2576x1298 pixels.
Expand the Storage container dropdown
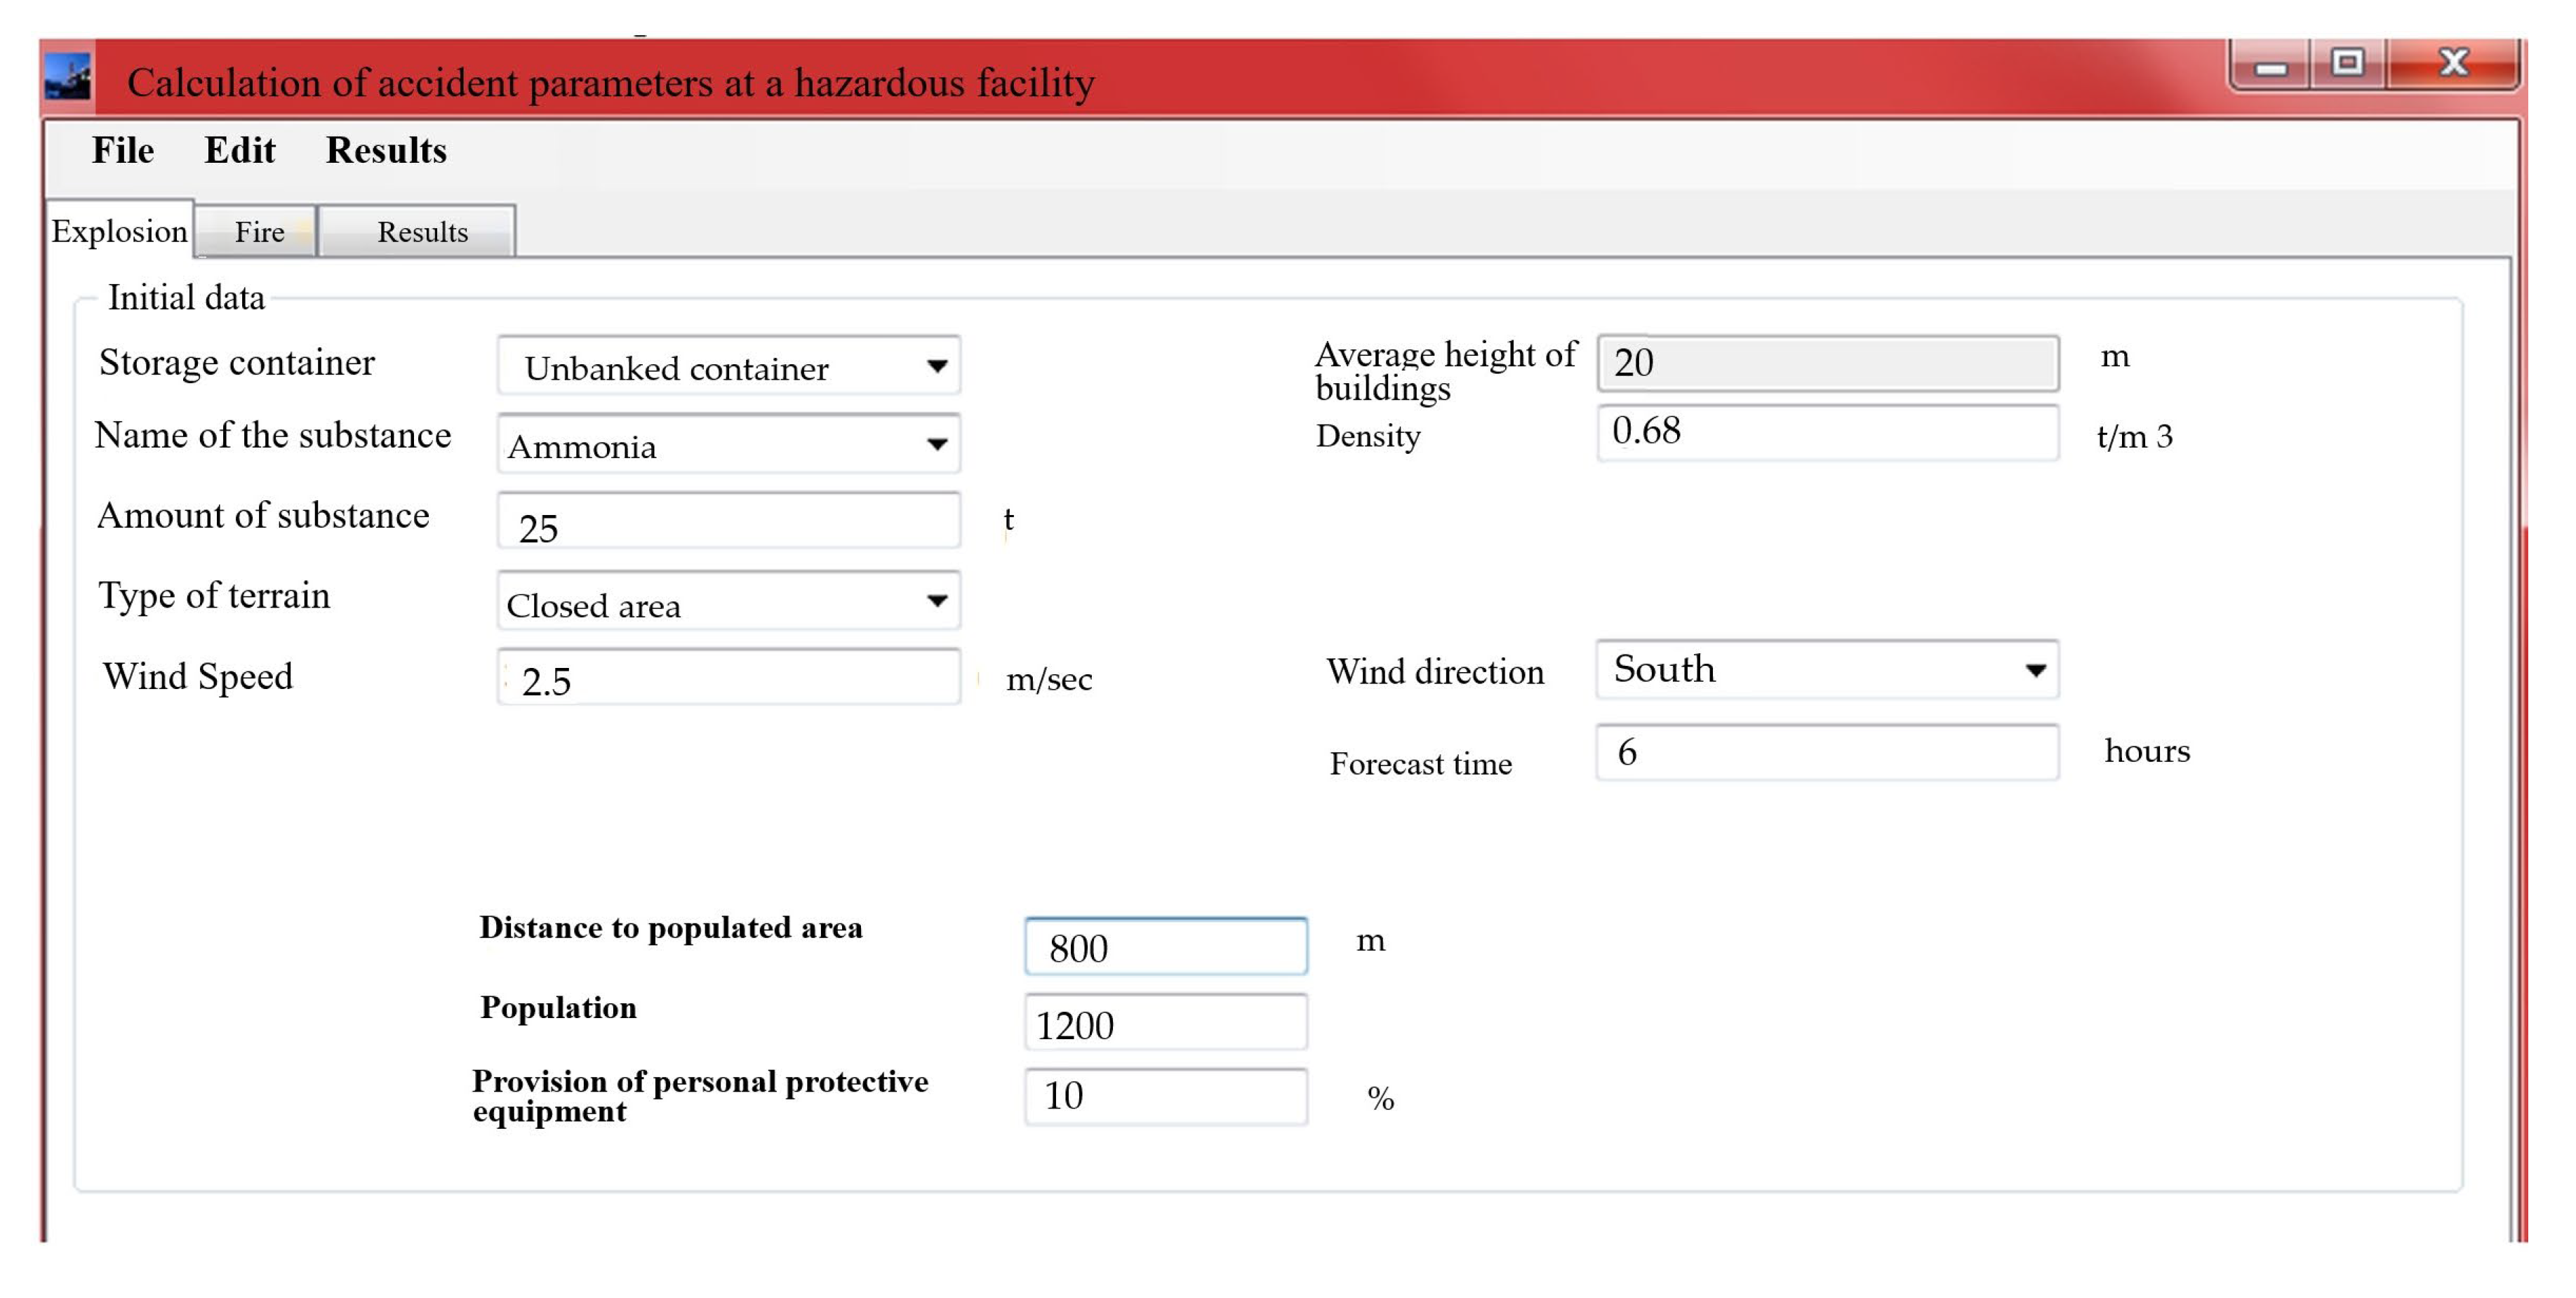click(x=936, y=366)
